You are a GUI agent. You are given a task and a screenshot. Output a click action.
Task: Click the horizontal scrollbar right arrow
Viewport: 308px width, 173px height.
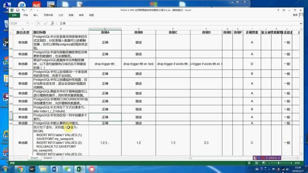297,158
